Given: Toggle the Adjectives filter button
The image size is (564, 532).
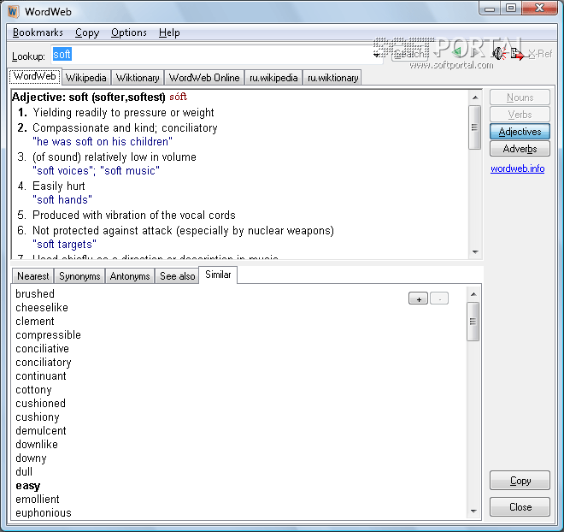Looking at the screenshot, I should (x=520, y=132).
